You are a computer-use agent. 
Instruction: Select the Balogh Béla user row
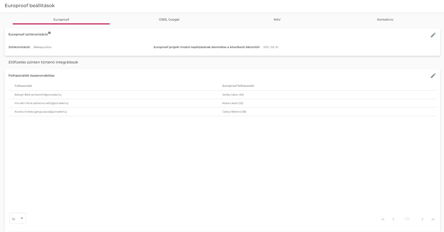(x=38, y=95)
